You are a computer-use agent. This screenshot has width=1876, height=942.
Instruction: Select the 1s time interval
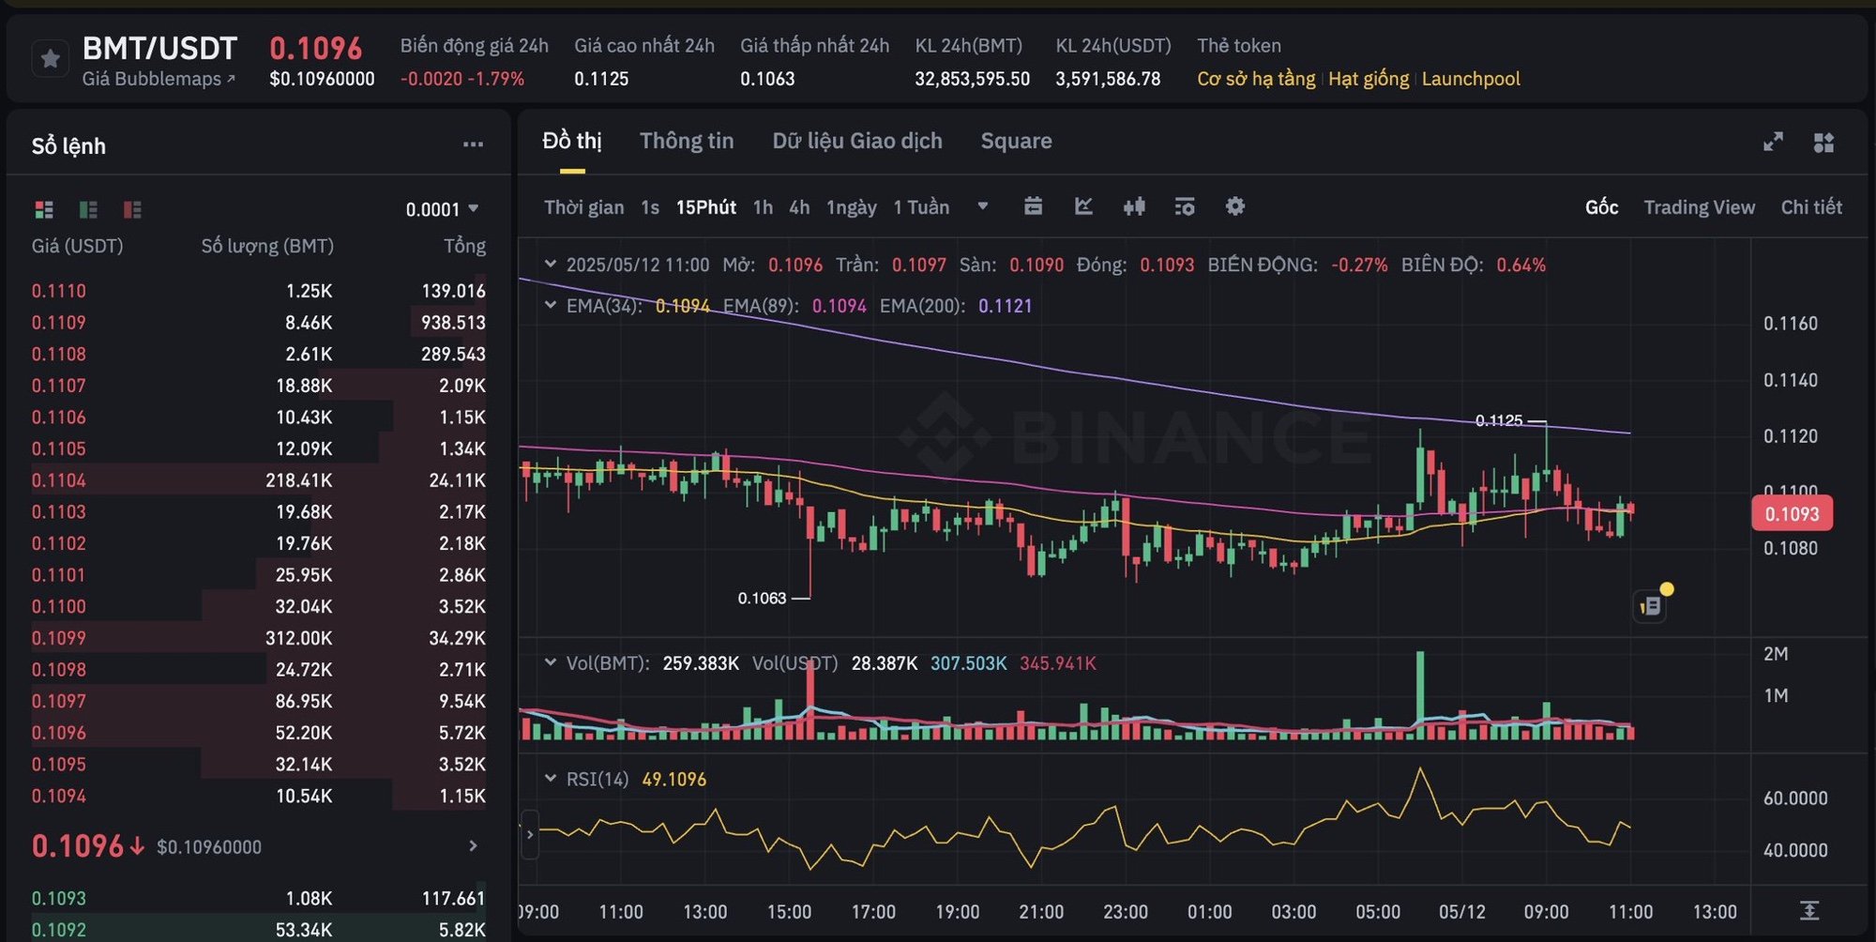click(650, 207)
